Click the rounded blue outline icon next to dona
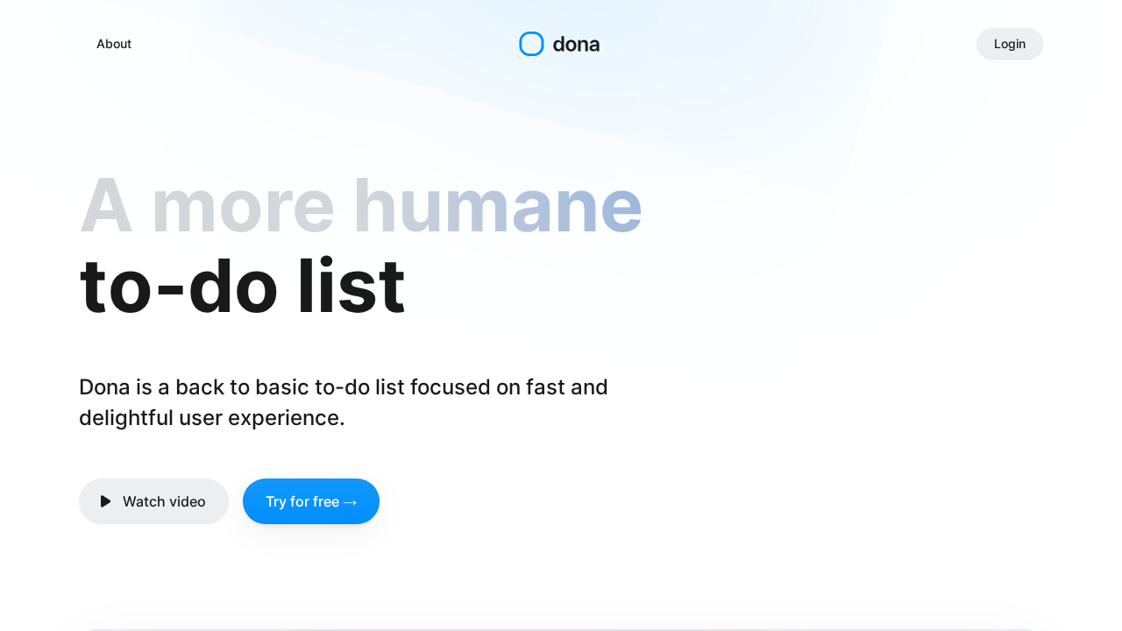The image size is (1122, 631). click(531, 44)
